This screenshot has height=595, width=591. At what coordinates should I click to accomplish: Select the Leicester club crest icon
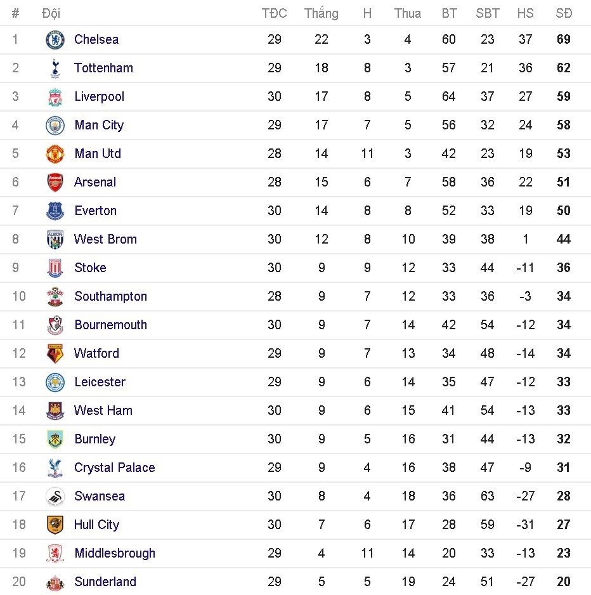pos(55,383)
